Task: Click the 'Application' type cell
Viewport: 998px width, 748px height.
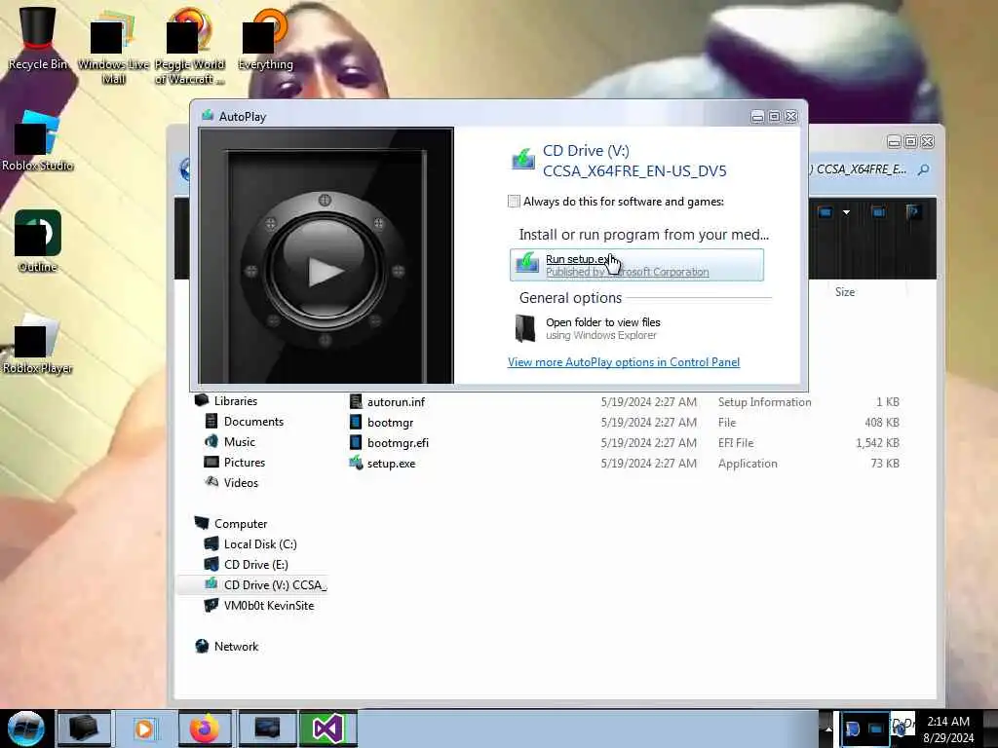Action: pyautogui.click(x=748, y=463)
